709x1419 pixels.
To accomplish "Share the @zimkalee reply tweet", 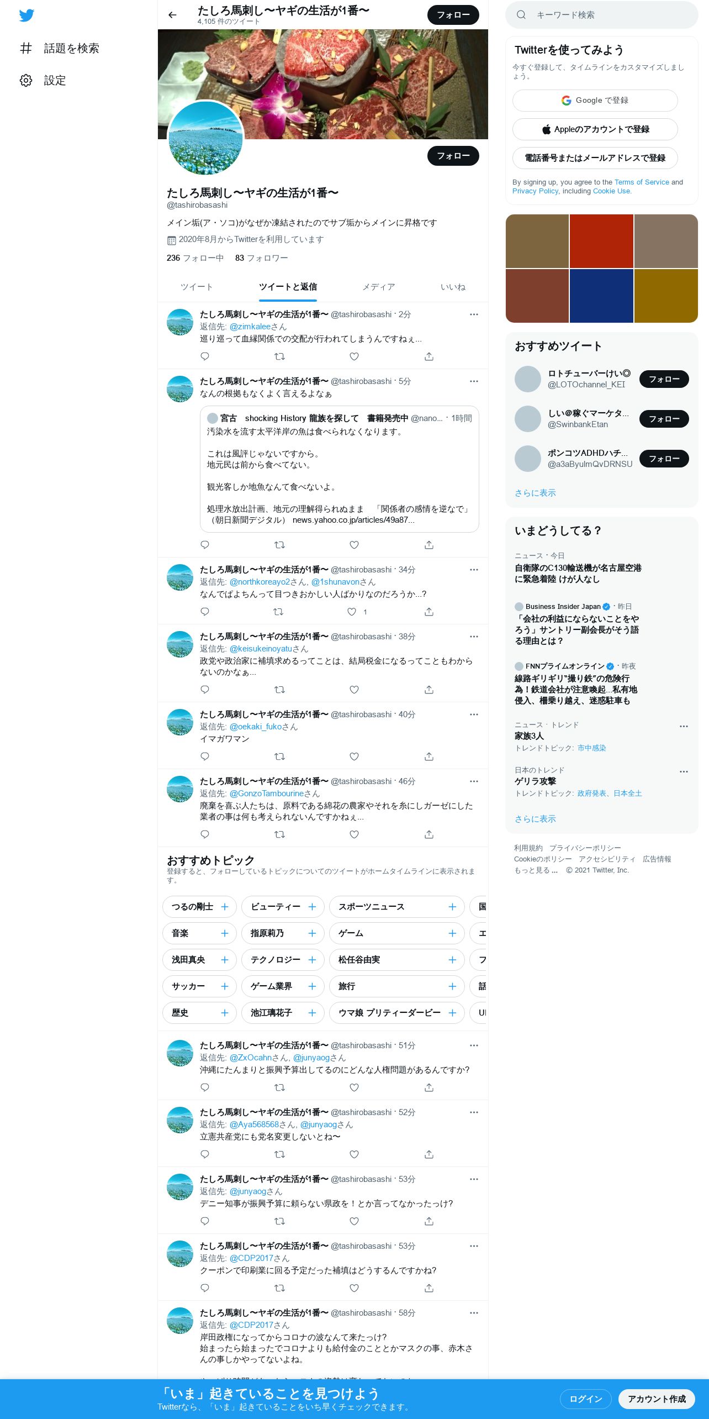I will 429,356.
